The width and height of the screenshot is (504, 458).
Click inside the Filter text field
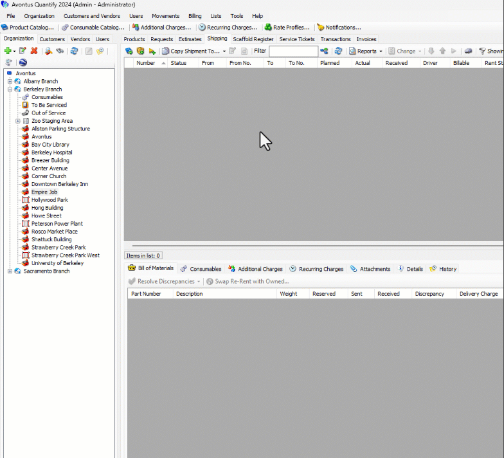point(293,51)
